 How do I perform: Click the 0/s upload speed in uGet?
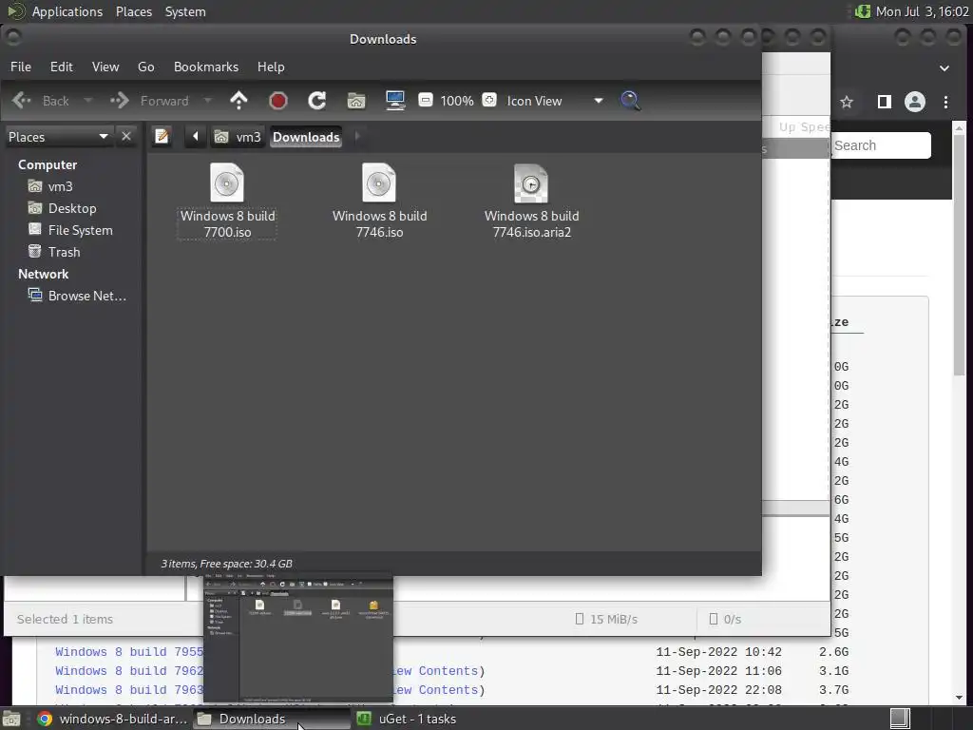(x=725, y=619)
